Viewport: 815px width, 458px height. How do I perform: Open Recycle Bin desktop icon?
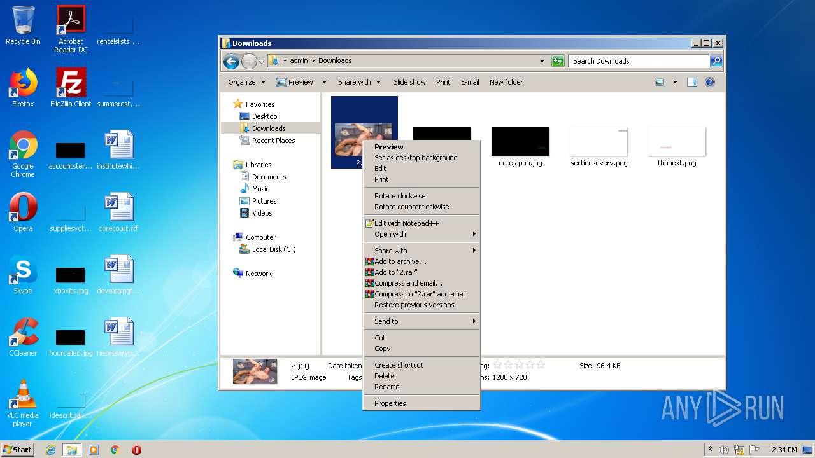23,25
